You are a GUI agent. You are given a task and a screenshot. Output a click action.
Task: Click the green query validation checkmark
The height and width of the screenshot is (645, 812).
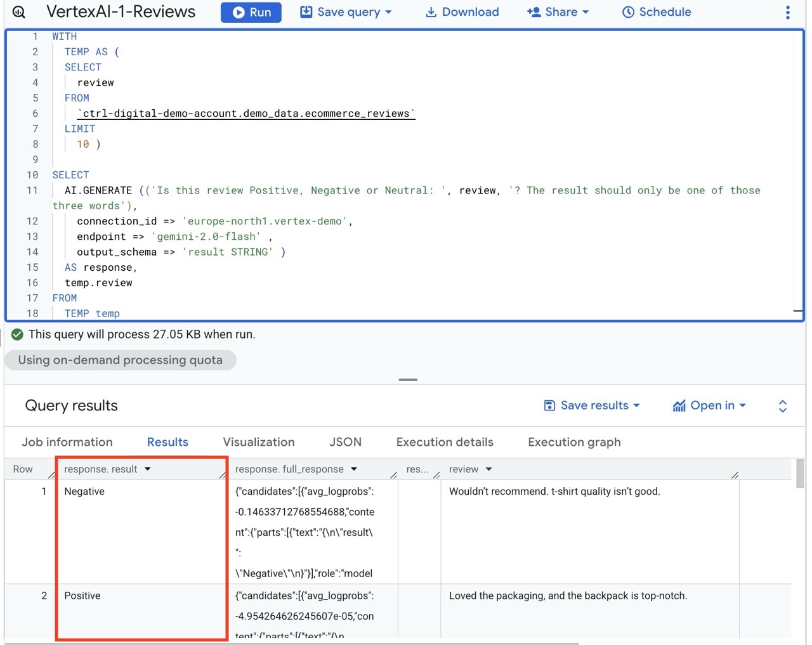[17, 334]
